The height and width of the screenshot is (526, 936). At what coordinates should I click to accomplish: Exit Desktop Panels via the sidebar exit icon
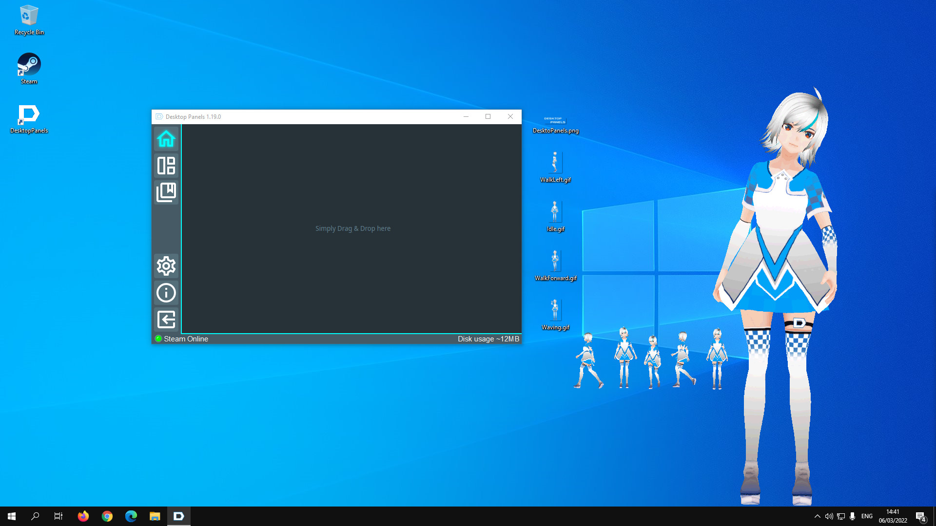pos(166,319)
